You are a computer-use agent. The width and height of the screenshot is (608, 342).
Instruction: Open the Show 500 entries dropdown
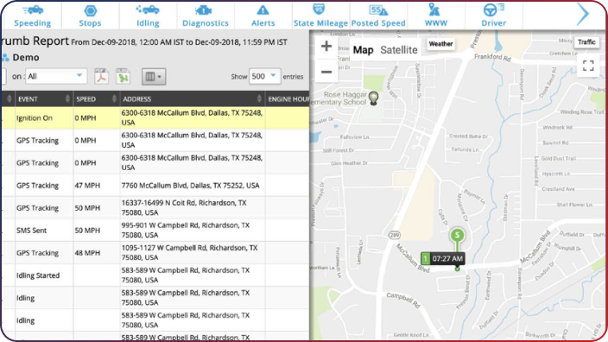[264, 76]
